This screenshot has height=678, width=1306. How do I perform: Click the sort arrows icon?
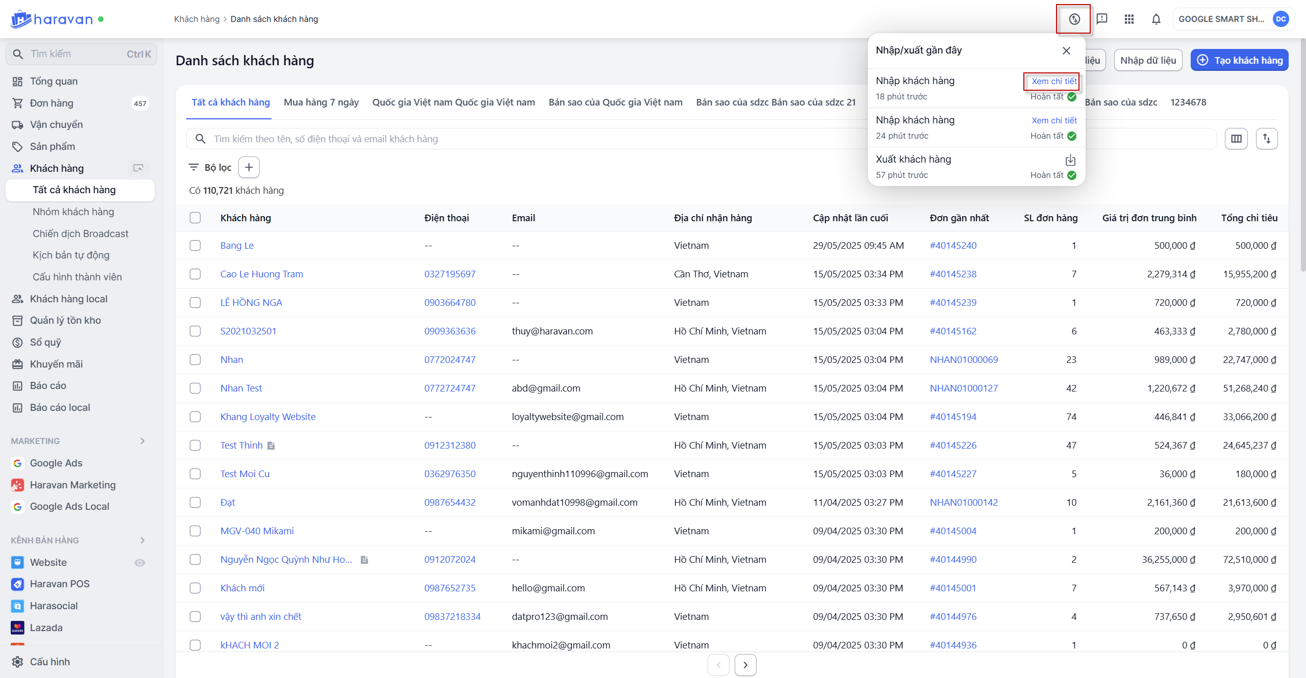(1267, 139)
